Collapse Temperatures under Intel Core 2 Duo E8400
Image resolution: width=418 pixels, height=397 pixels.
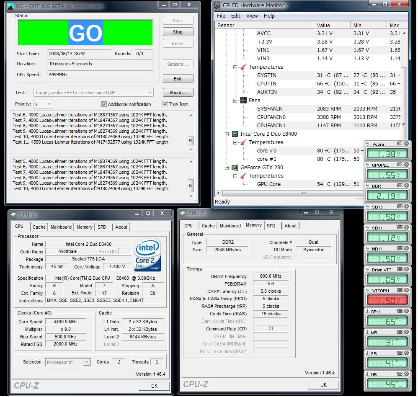(235, 143)
